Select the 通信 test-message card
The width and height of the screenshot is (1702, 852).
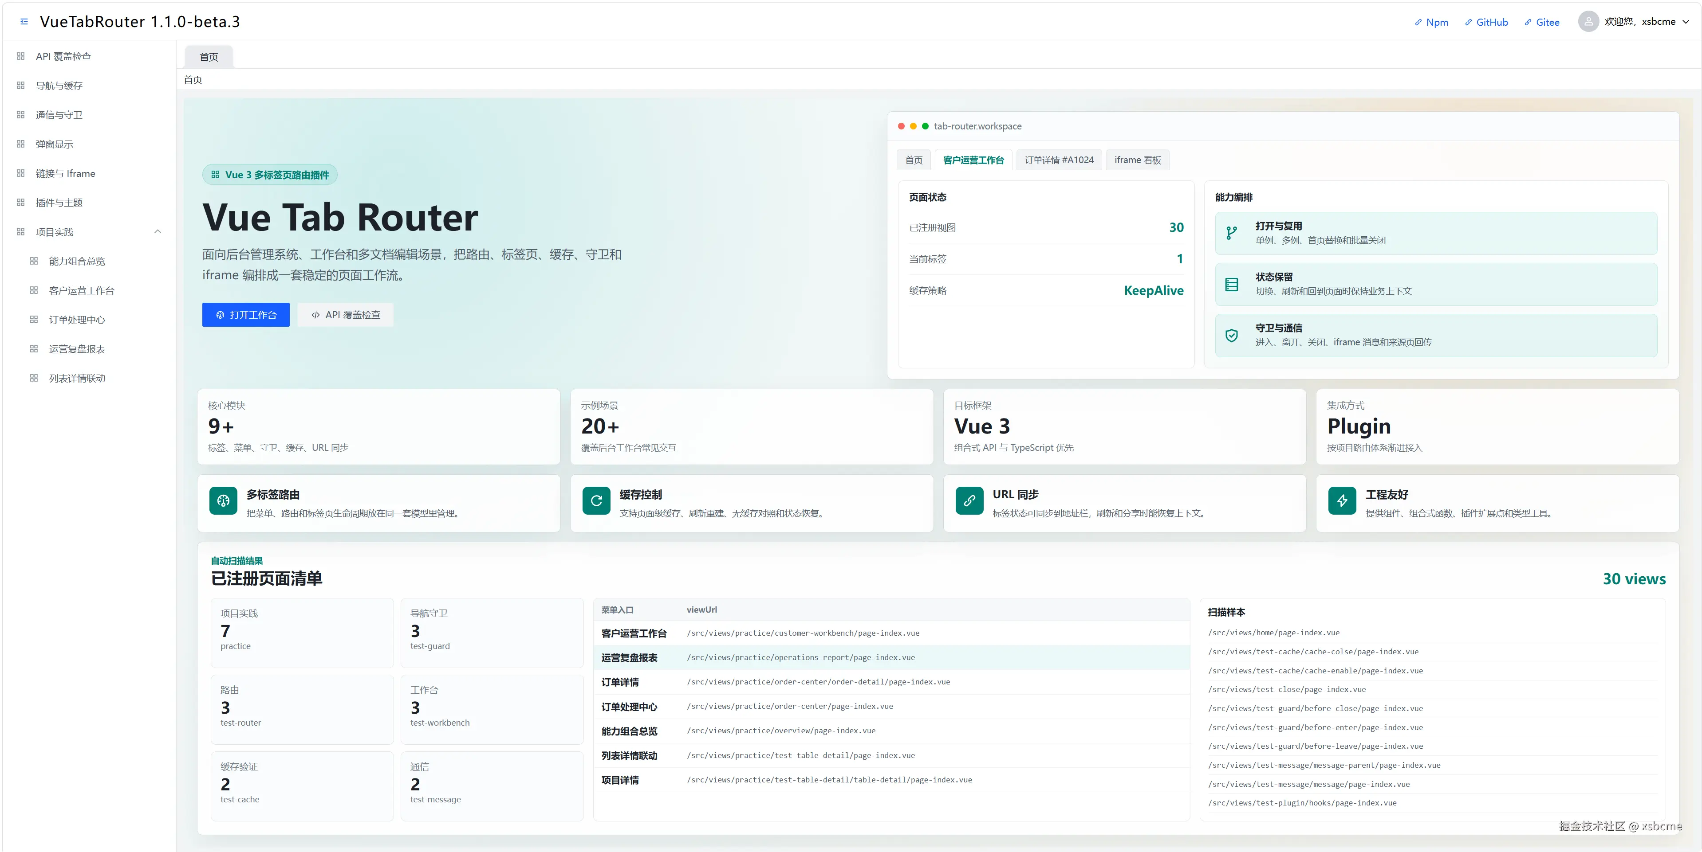[x=492, y=786]
